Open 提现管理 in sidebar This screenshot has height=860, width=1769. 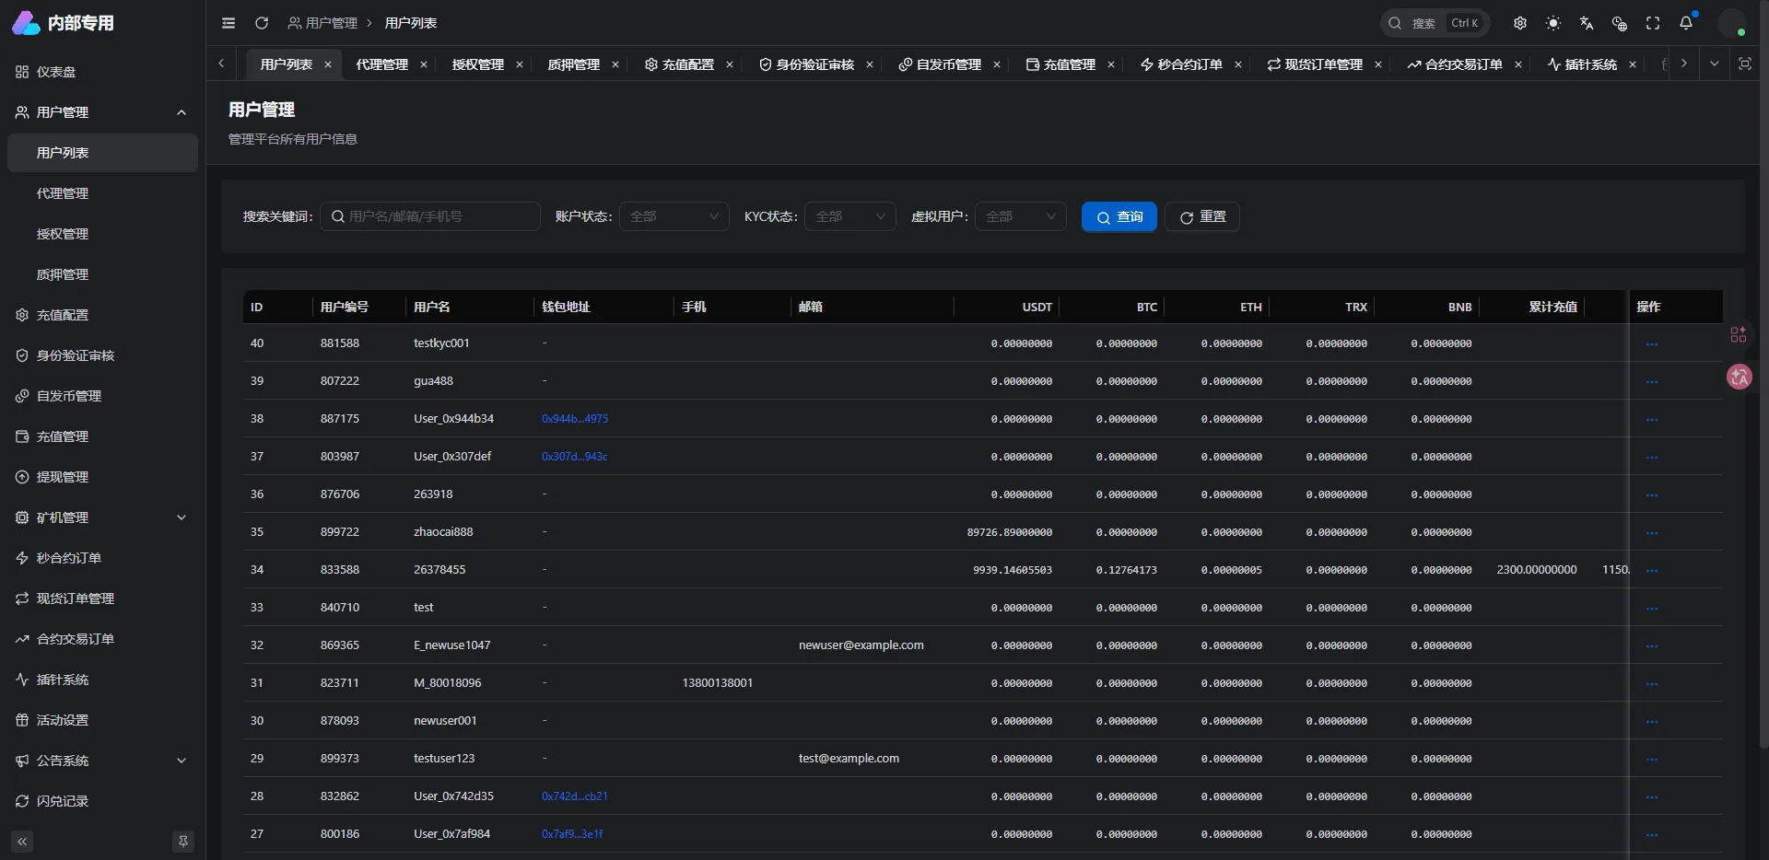(102, 477)
